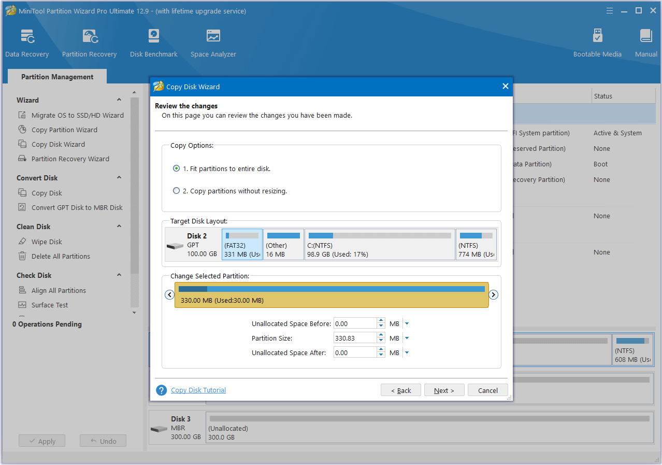This screenshot has width=662, height=465.
Task: Open Copy Disk Tutorial link
Action: tap(198, 390)
